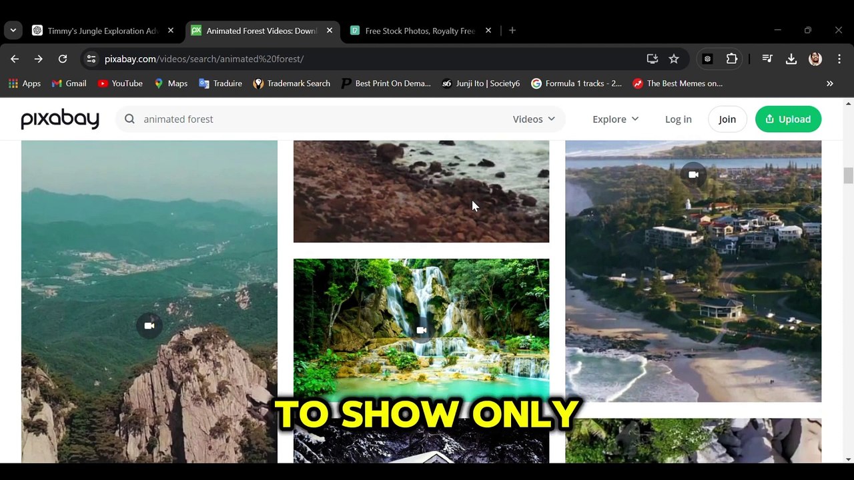Screen dimensions: 854x480
Task: Go to the Pixabay logo home link
Action: tap(60, 119)
